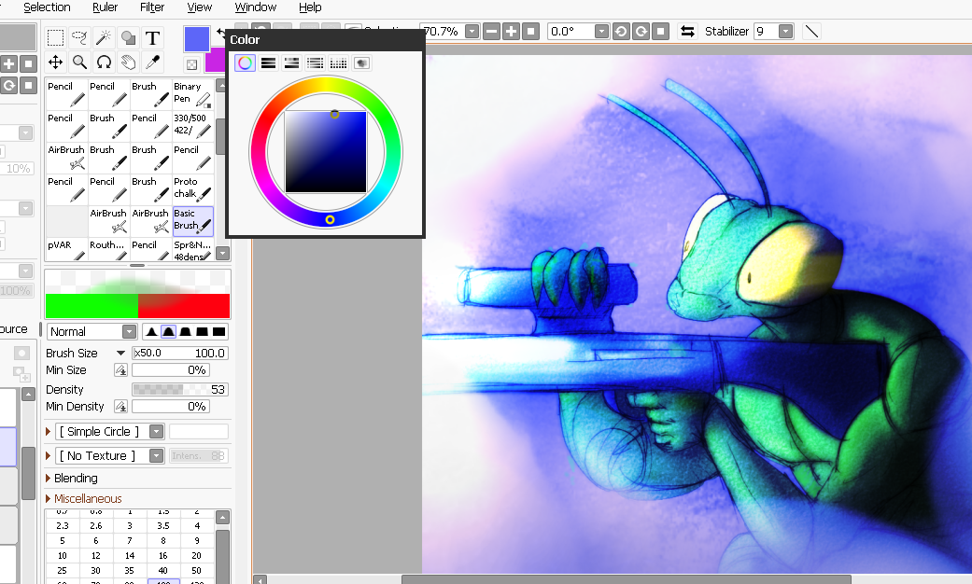The width and height of the screenshot is (972, 584).
Task: Open the scratchpad view in Color panel
Action: 362,63
